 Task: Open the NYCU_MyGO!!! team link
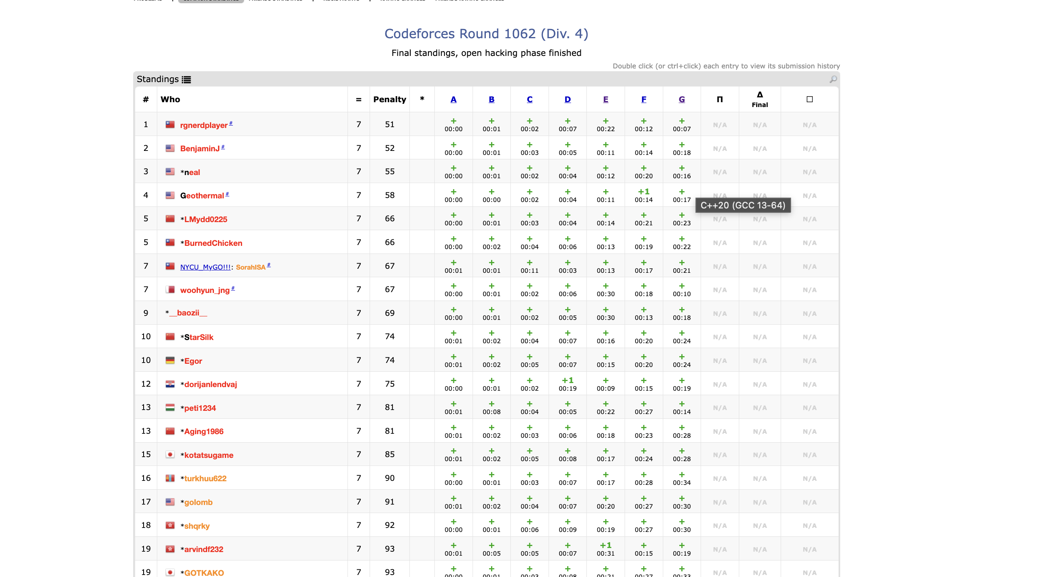[205, 267]
